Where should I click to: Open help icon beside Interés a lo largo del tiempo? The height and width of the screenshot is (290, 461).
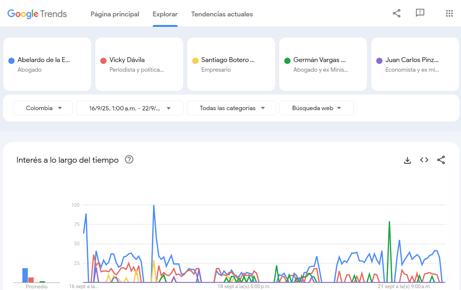pyautogui.click(x=129, y=160)
